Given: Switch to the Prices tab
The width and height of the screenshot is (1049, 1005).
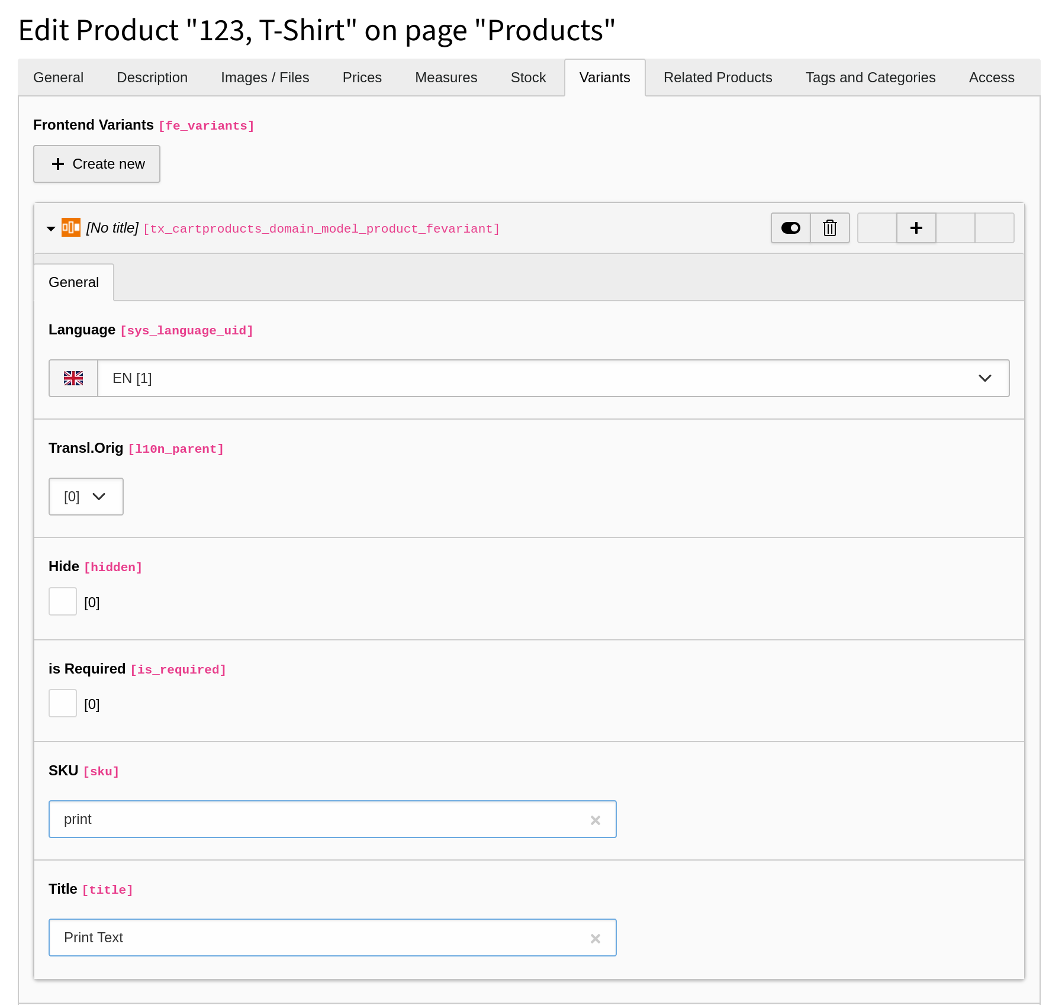Looking at the screenshot, I should pyautogui.click(x=362, y=78).
